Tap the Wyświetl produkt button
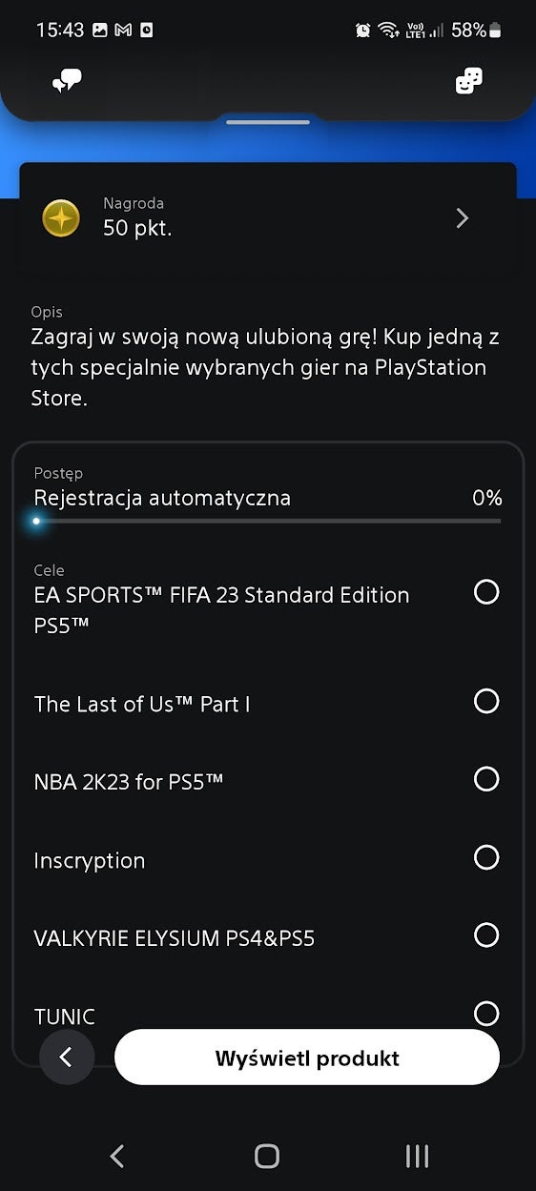Image resolution: width=536 pixels, height=1191 pixels. tap(307, 1058)
